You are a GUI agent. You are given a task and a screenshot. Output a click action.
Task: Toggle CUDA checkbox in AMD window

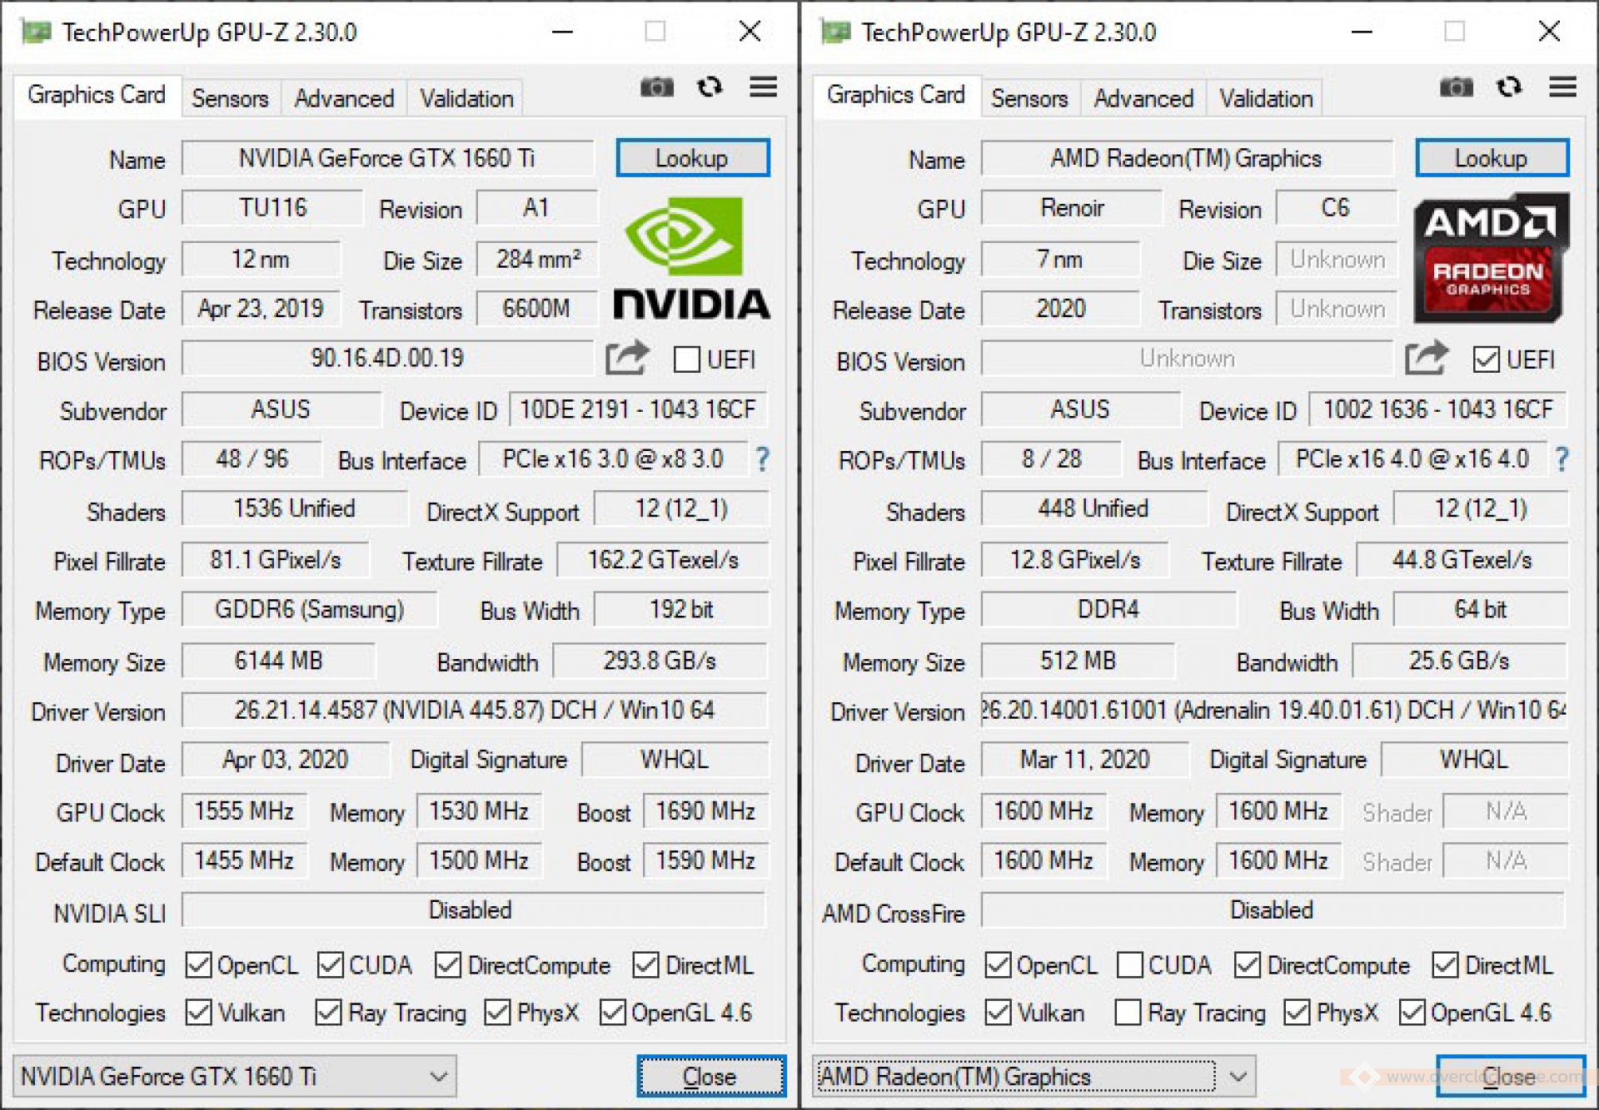click(x=1130, y=965)
